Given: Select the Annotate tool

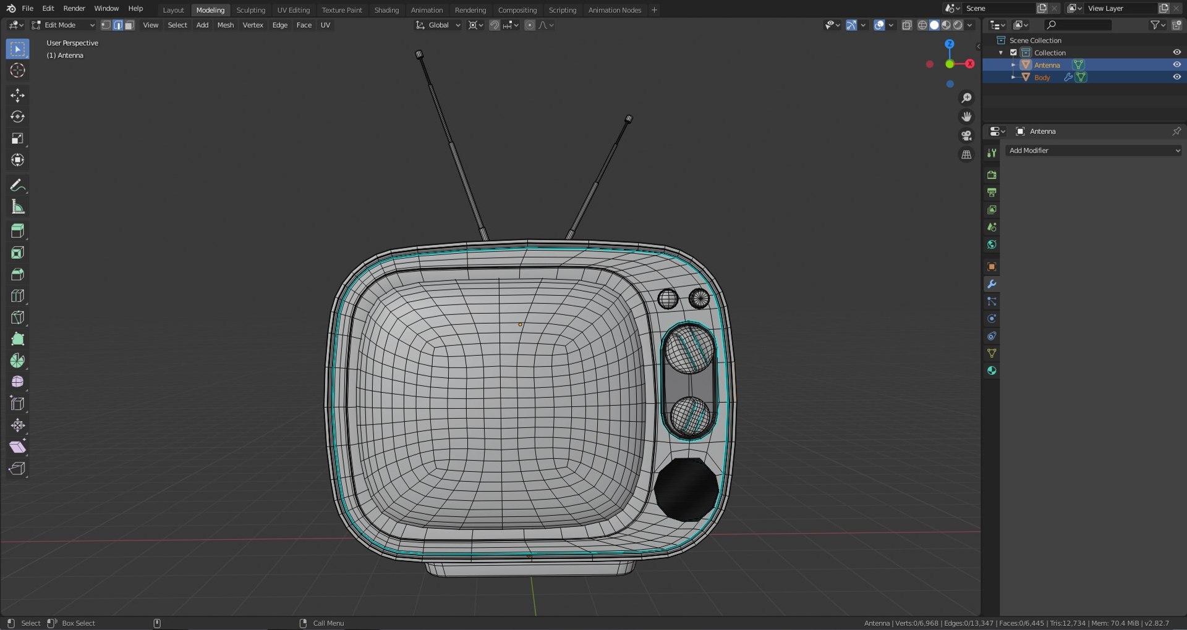Looking at the screenshot, I should click(x=17, y=185).
